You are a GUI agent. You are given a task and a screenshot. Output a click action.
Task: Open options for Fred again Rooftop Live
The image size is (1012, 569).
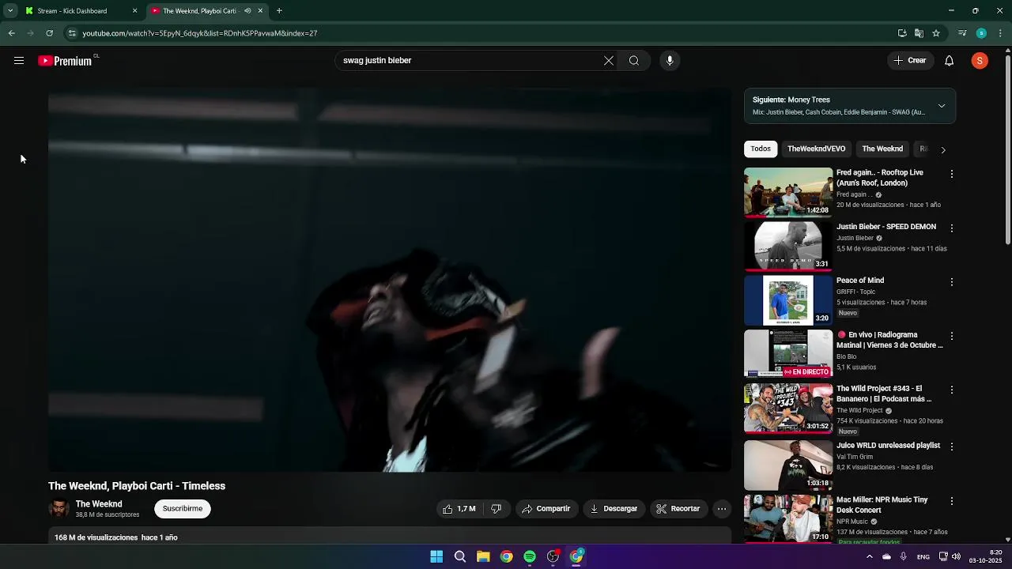pos(952,174)
